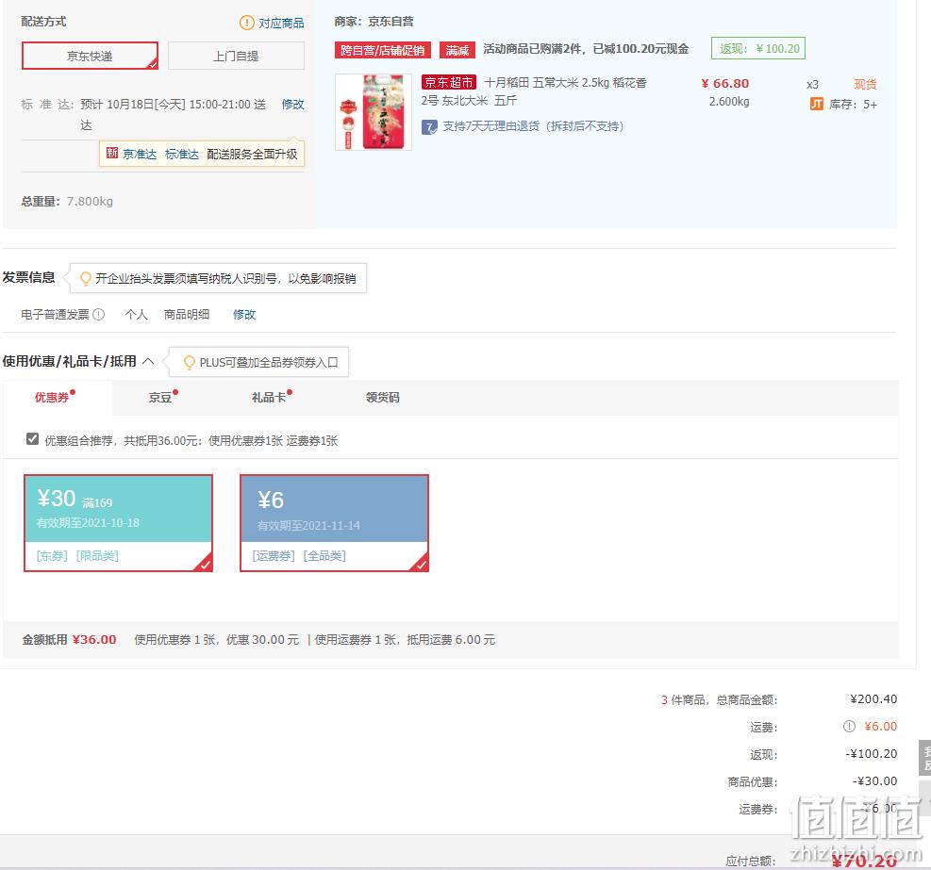The height and width of the screenshot is (870, 931).
Task: Open the 京准达 link
Action: (x=140, y=154)
